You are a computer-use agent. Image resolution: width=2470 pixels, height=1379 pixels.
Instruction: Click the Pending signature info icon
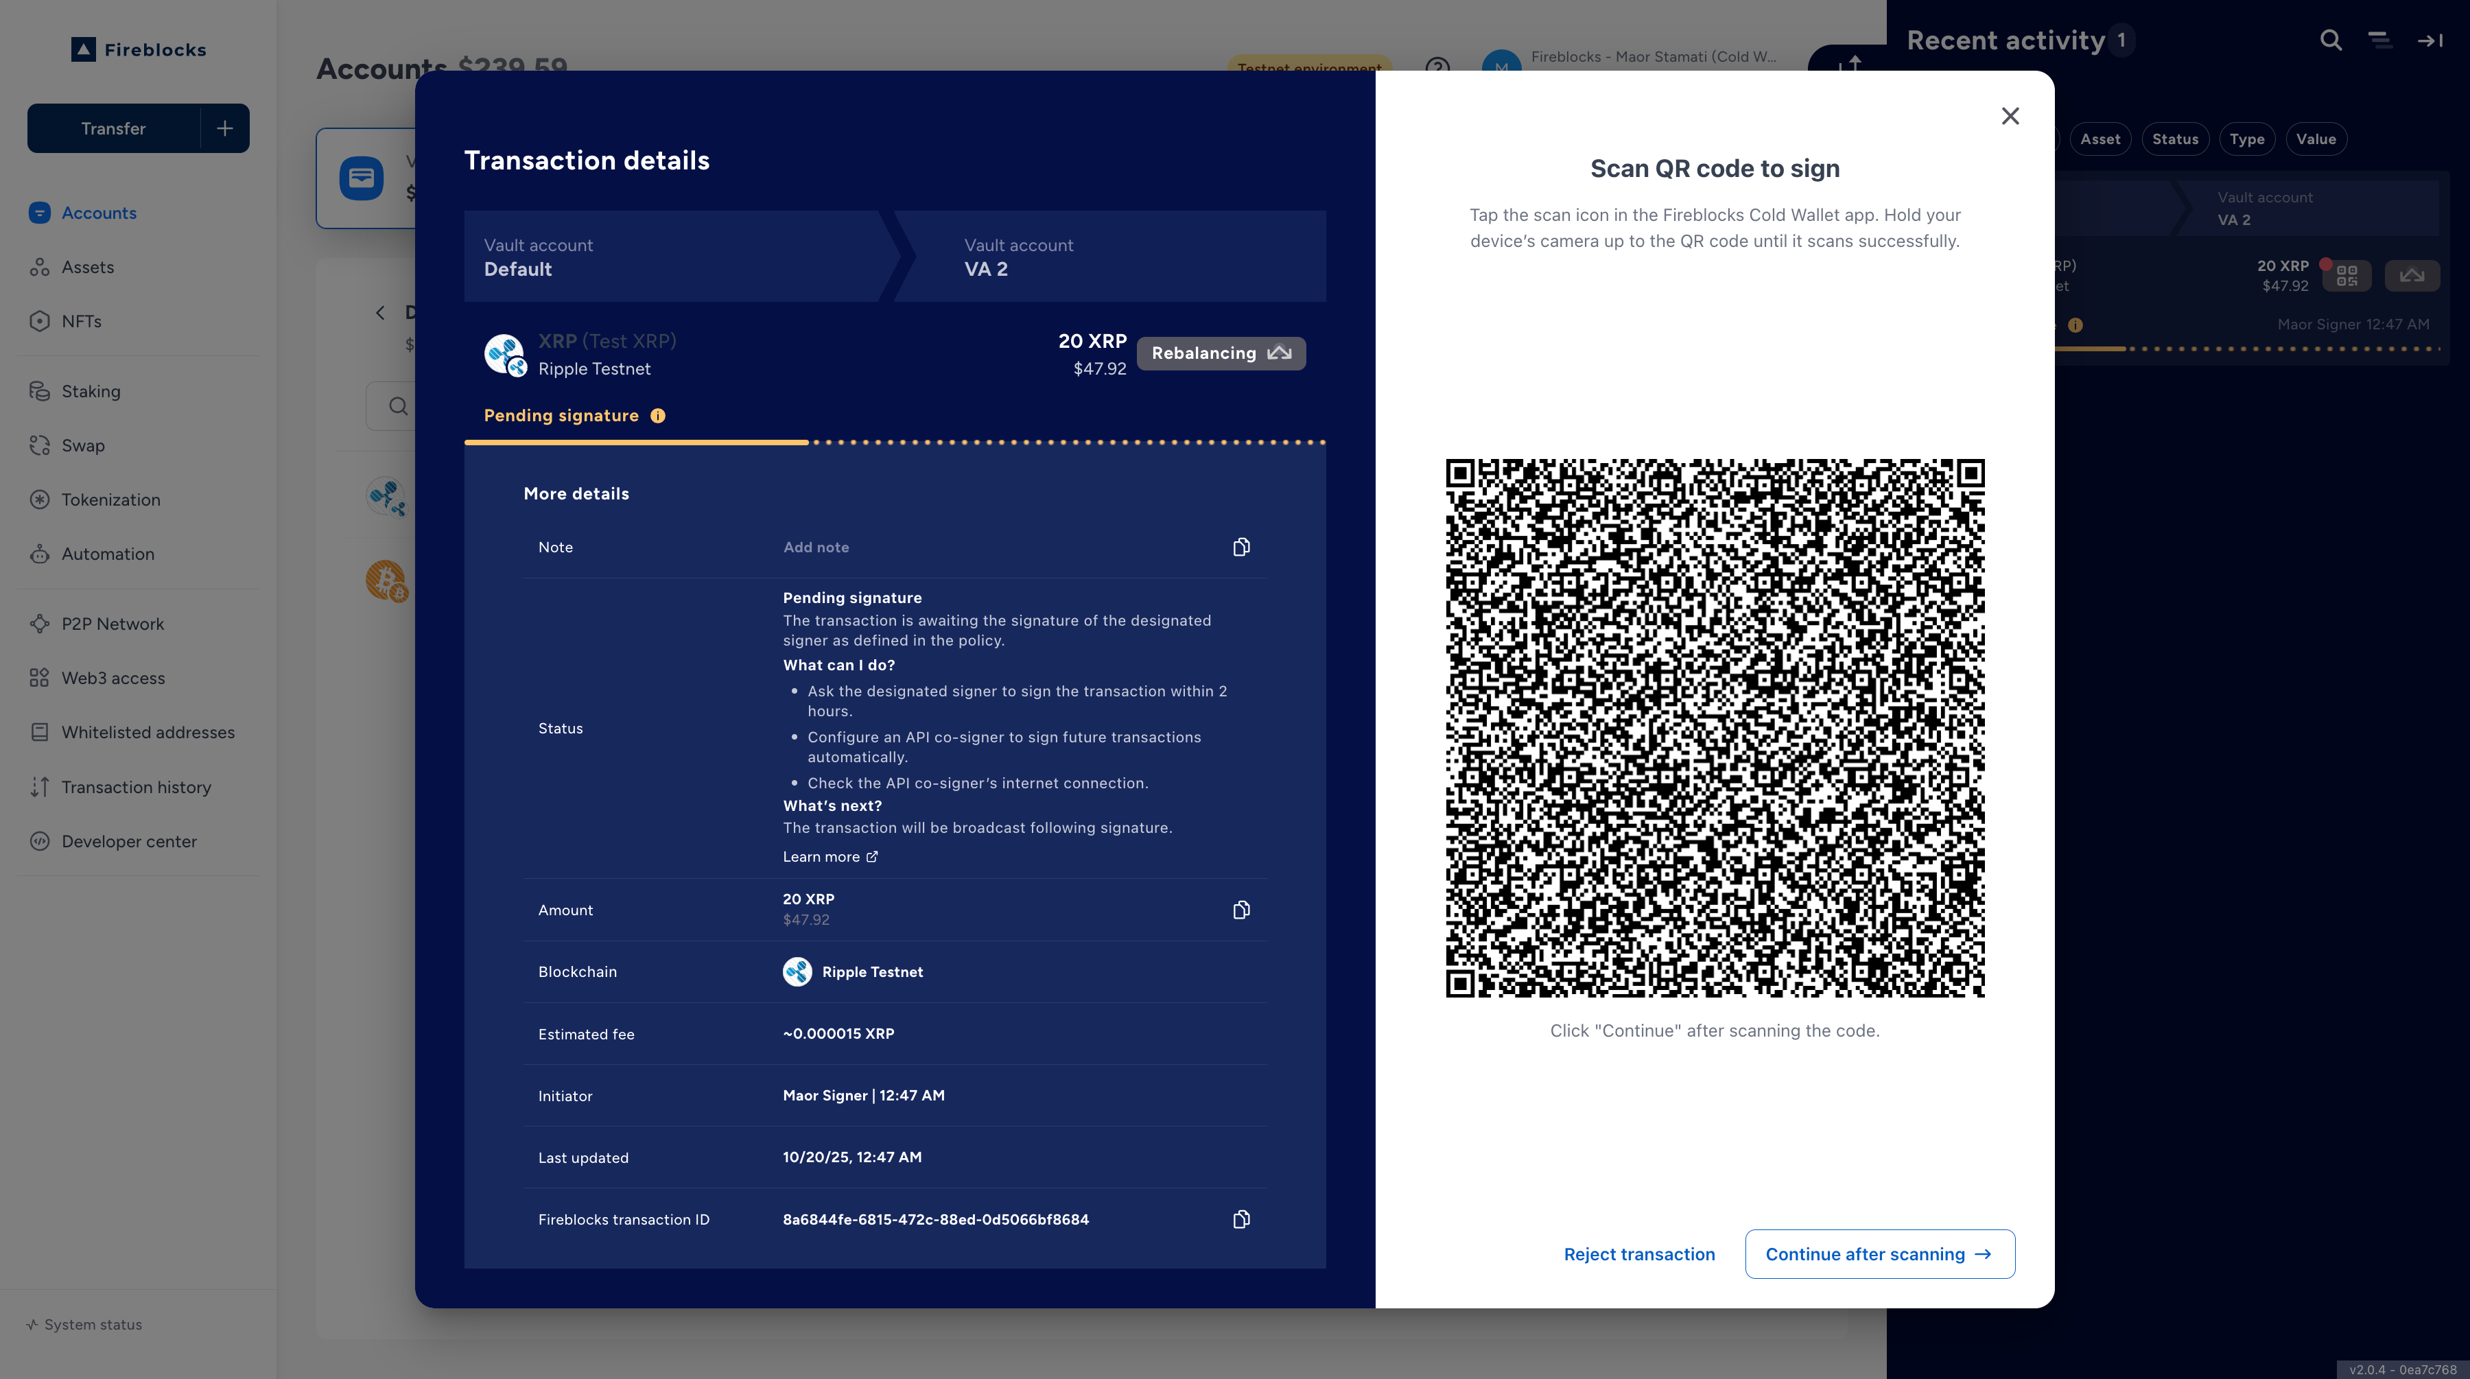[x=658, y=415]
